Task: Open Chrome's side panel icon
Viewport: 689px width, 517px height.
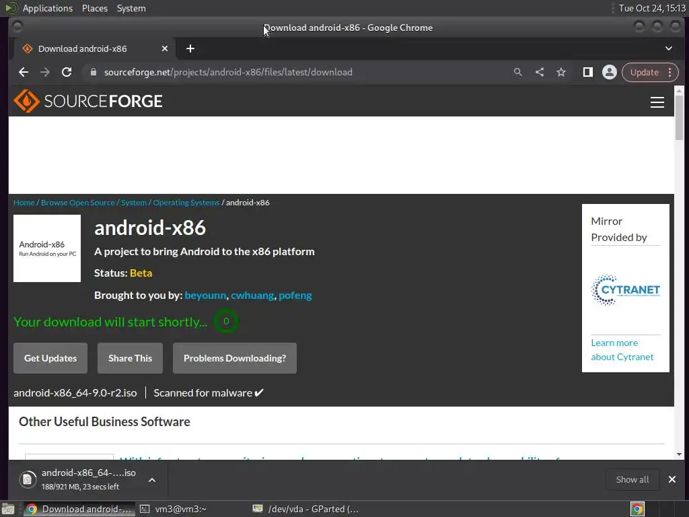Action: 588,72
